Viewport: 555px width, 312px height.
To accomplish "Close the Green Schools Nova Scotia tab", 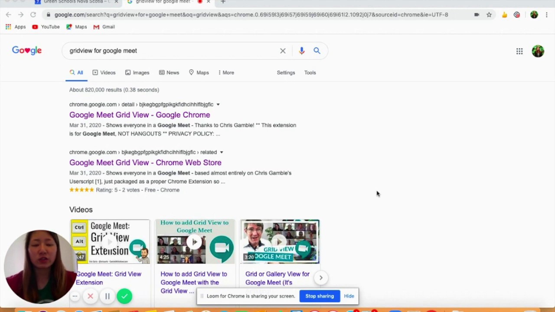I will (x=116, y=2).
